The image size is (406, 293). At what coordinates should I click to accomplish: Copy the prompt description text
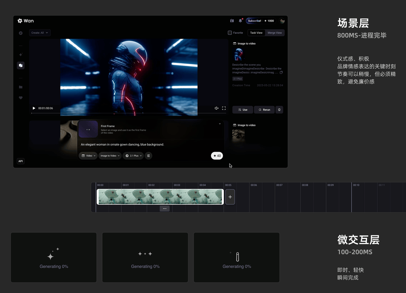[x=281, y=73]
